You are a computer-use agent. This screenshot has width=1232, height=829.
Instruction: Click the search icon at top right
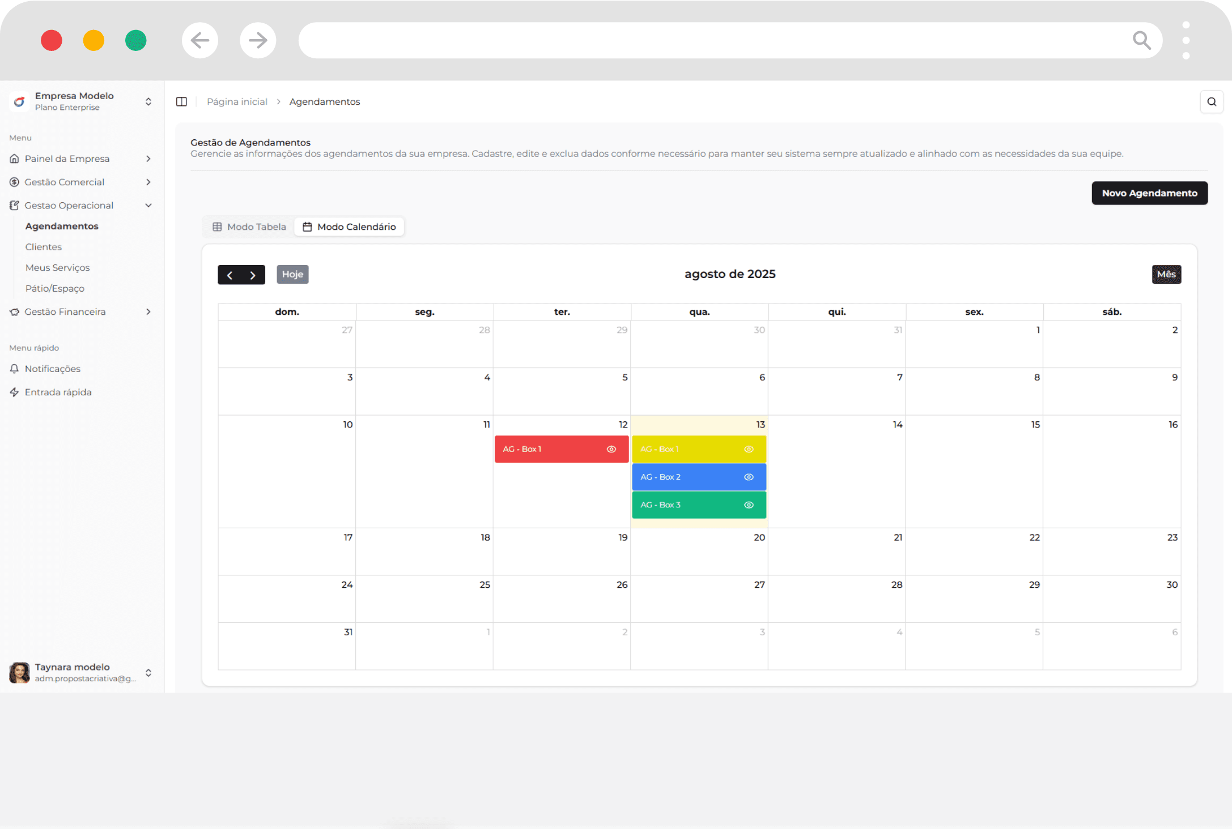[1212, 102]
